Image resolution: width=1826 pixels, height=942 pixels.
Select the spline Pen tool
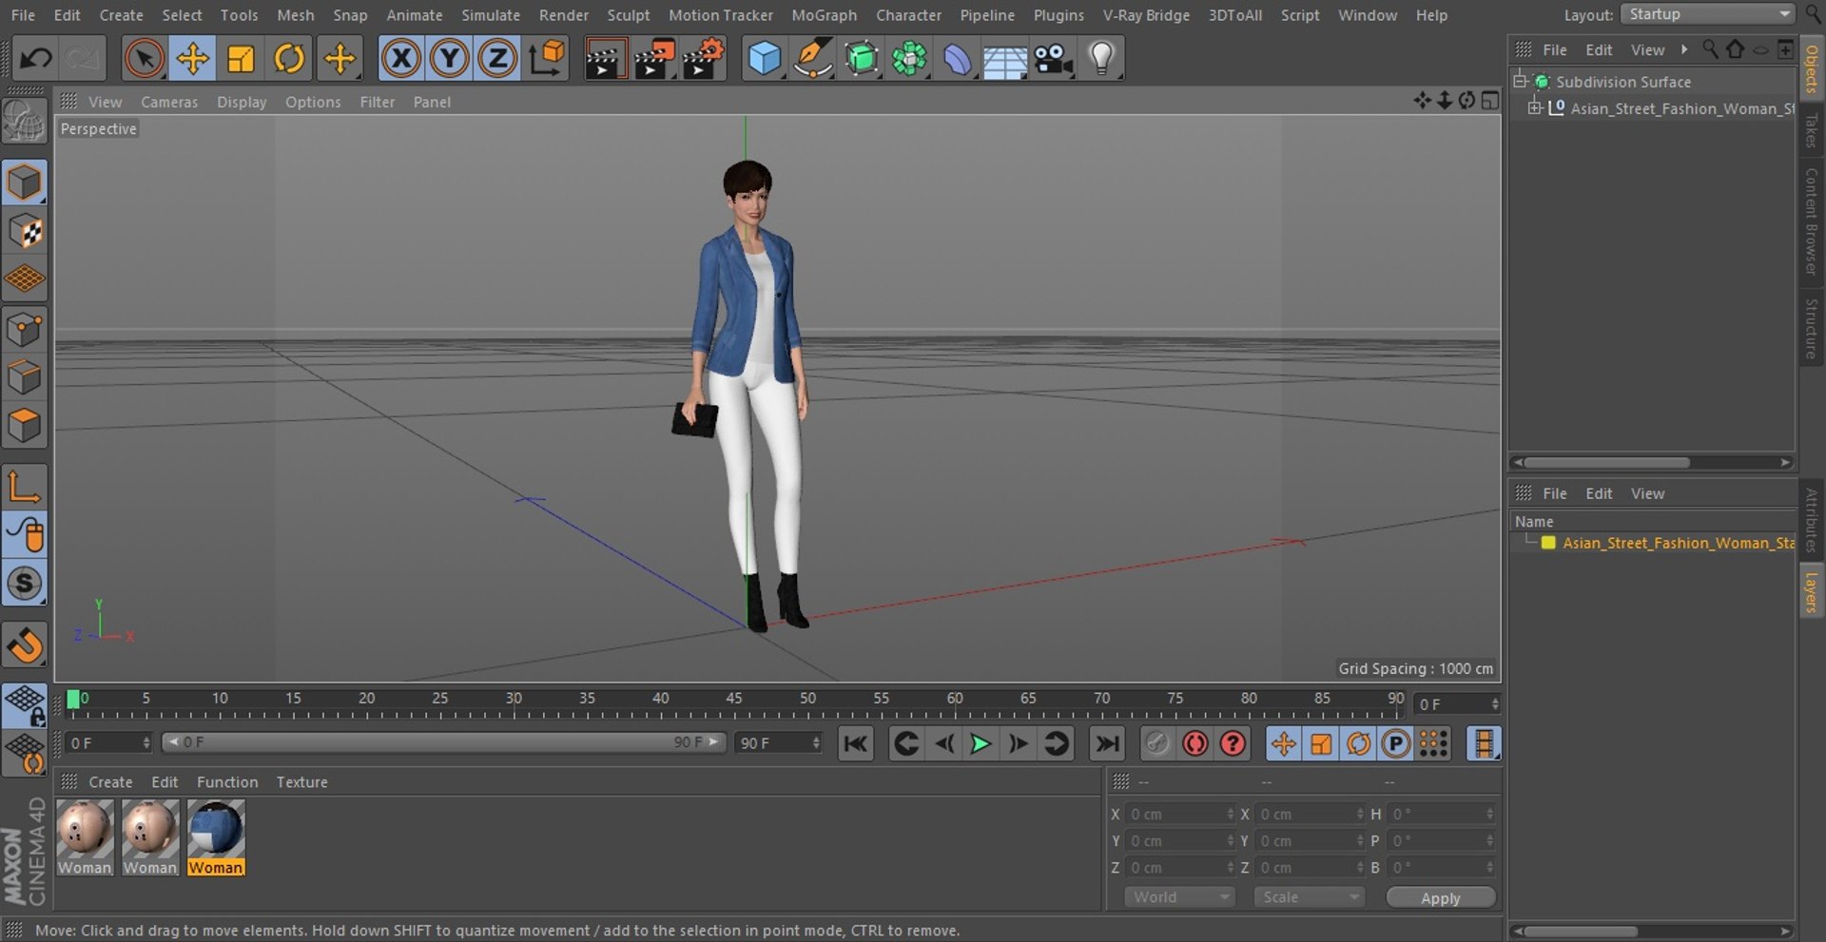813,59
